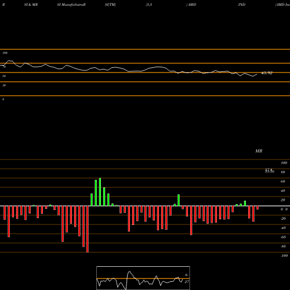Click the '-80' label on the MR axis
This screenshot has width=290, height=290.
pyautogui.click(x=283, y=246)
